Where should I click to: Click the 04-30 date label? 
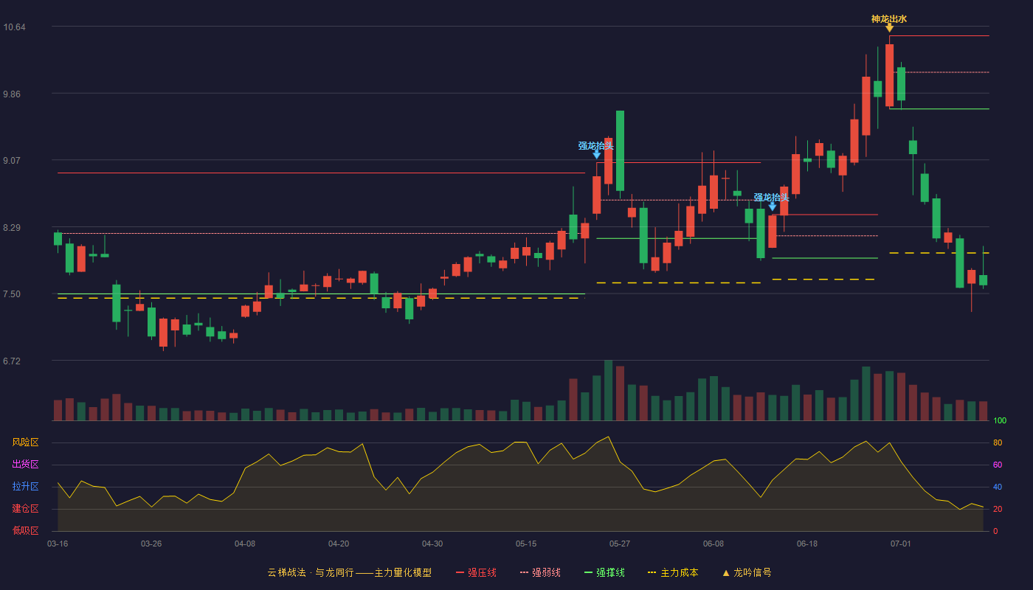[432, 544]
